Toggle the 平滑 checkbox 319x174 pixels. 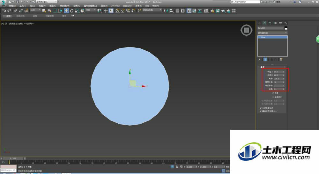pyautogui.click(x=273, y=93)
